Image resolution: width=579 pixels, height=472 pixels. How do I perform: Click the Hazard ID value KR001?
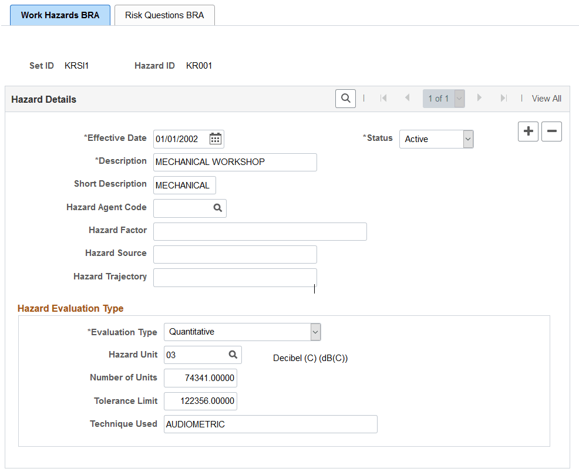[199, 66]
